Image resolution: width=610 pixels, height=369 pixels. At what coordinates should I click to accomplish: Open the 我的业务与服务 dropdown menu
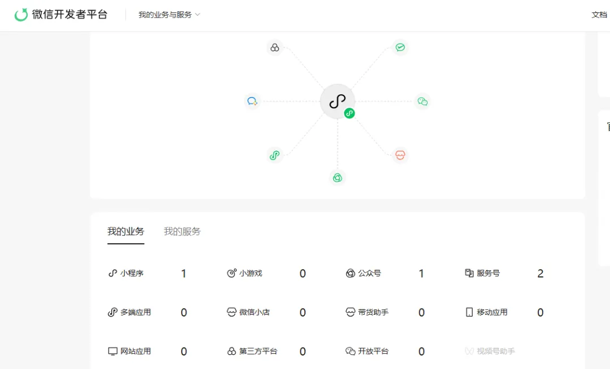point(169,15)
